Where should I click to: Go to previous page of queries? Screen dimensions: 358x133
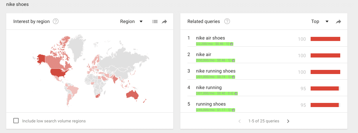coord(240,121)
